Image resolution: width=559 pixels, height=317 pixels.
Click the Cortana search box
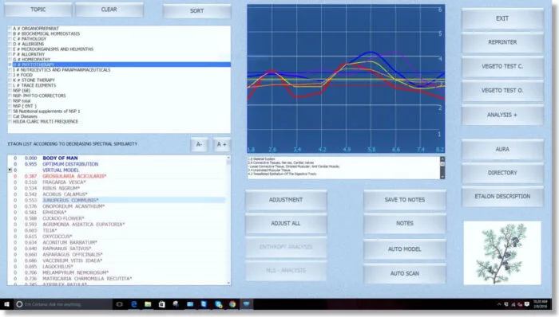click(x=63, y=304)
